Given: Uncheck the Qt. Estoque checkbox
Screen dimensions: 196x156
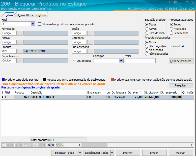Looking at the screenshot, I should (74, 61).
